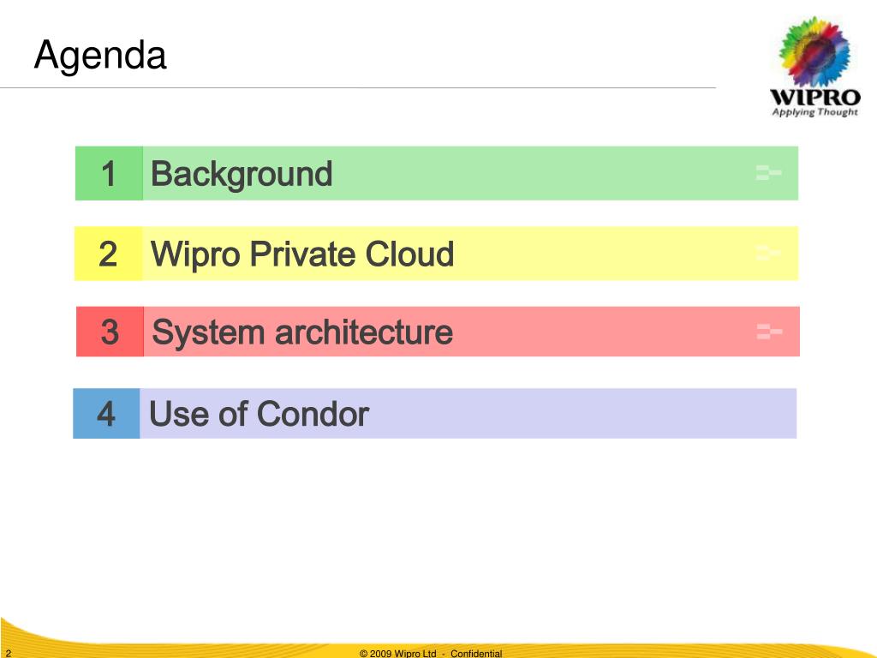Open the Background agenda item
Screen dimensions: 877x658
click(242, 174)
